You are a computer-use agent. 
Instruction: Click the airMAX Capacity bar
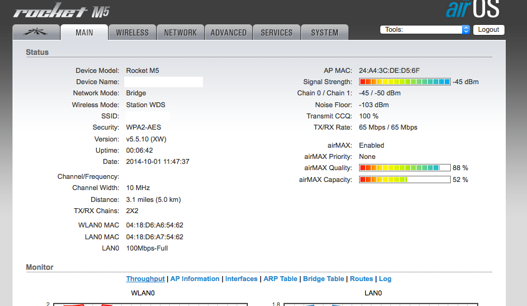tap(405, 179)
